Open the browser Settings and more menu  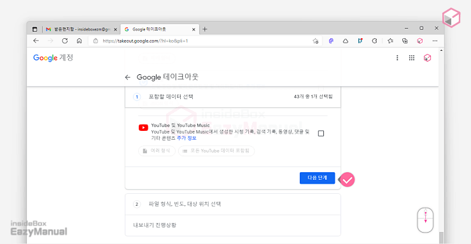(435, 41)
